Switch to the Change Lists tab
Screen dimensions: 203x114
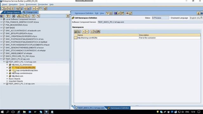tap(30, 12)
